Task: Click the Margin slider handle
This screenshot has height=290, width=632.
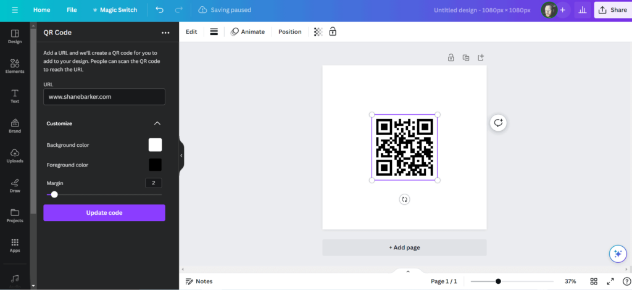Action: coord(54,194)
